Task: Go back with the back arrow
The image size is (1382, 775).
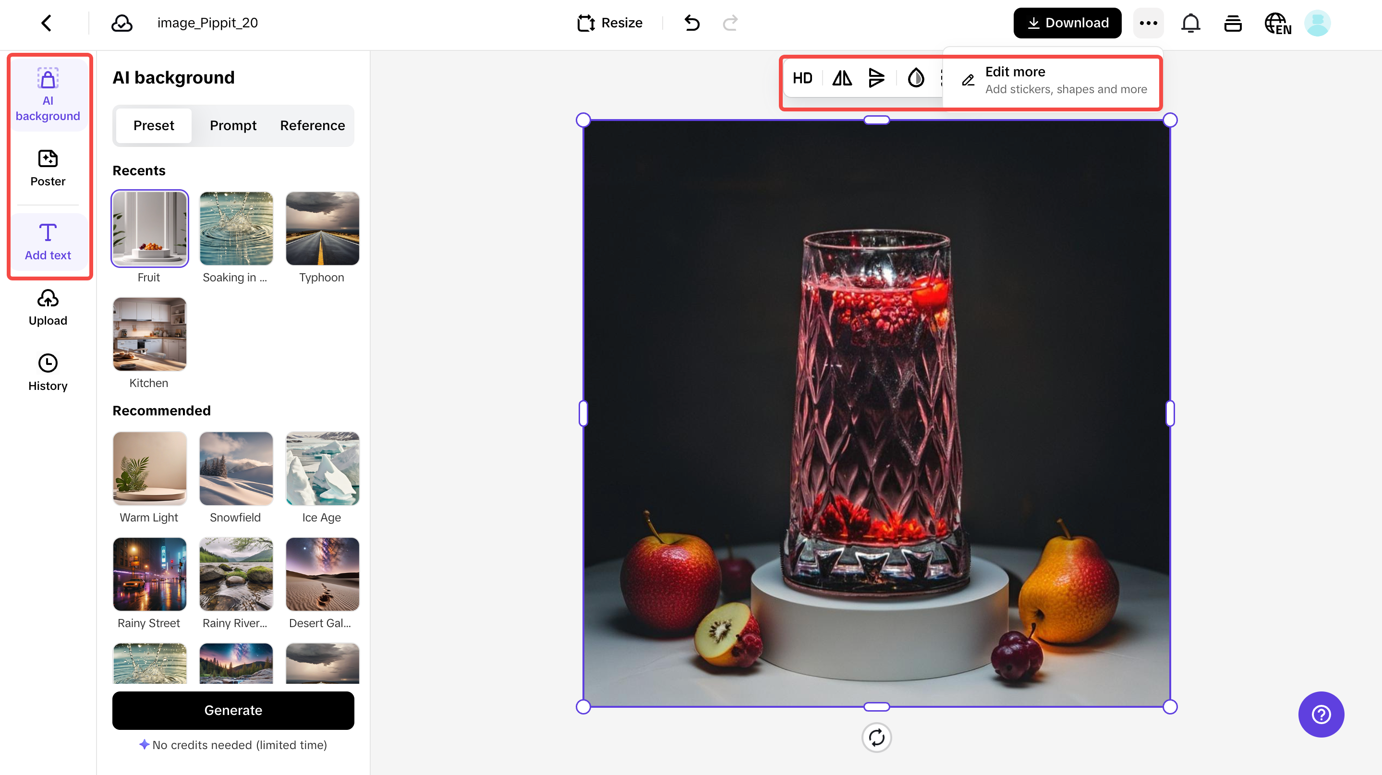Action: [46, 23]
